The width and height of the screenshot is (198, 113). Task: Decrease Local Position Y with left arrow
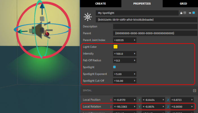(143, 100)
